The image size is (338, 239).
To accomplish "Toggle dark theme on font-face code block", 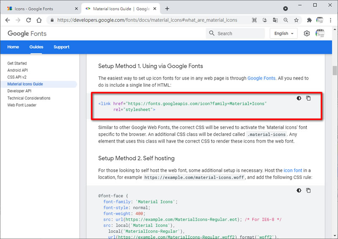I will click(299, 190).
